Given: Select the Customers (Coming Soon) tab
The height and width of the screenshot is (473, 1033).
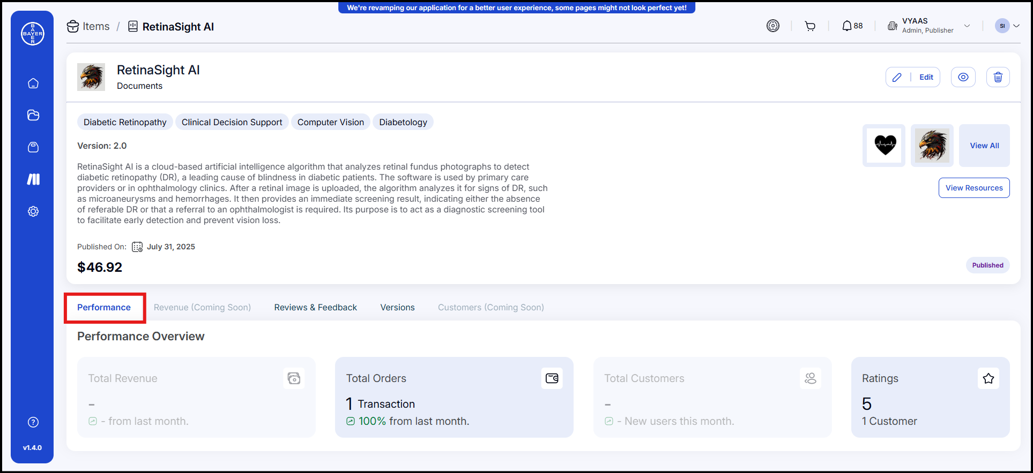Looking at the screenshot, I should [x=491, y=307].
